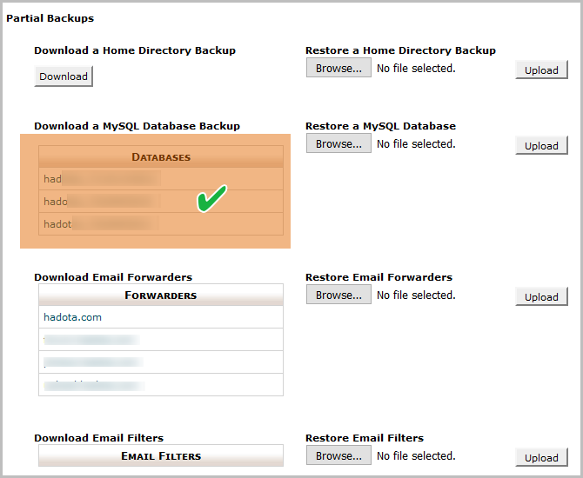Viewport: 583px width, 478px height.
Task: Click Upload for Restore Email Filters
Action: point(541,458)
